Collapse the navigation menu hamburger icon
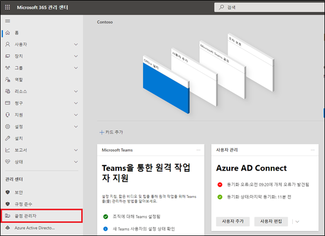This screenshot has width=325, height=236. pyautogui.click(x=8, y=21)
